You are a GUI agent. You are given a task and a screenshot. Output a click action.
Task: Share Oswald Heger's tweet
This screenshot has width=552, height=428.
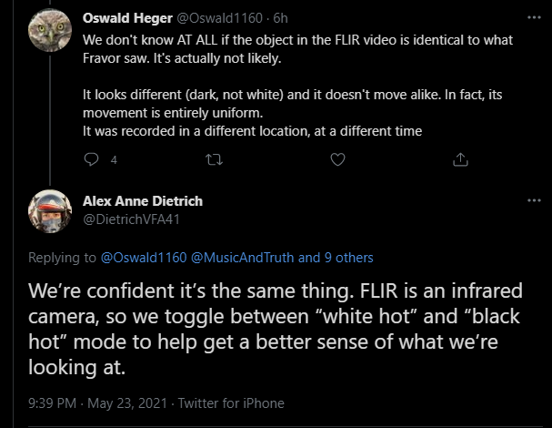pyautogui.click(x=459, y=159)
